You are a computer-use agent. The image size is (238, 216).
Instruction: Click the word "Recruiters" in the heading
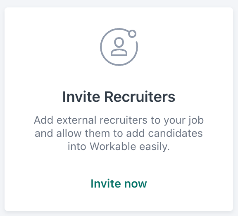[140, 96]
